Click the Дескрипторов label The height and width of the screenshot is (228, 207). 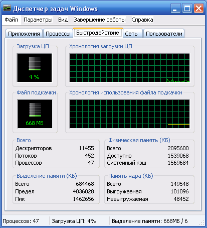[x=34, y=148]
